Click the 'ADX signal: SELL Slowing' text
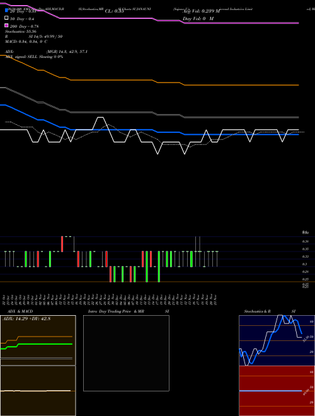 point(28,57)
